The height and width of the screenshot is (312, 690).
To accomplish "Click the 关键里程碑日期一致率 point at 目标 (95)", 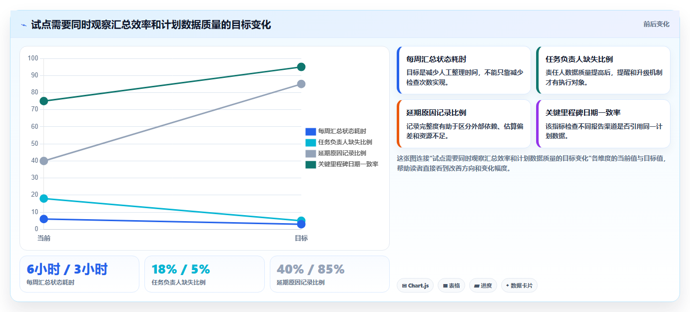I will tap(301, 67).
